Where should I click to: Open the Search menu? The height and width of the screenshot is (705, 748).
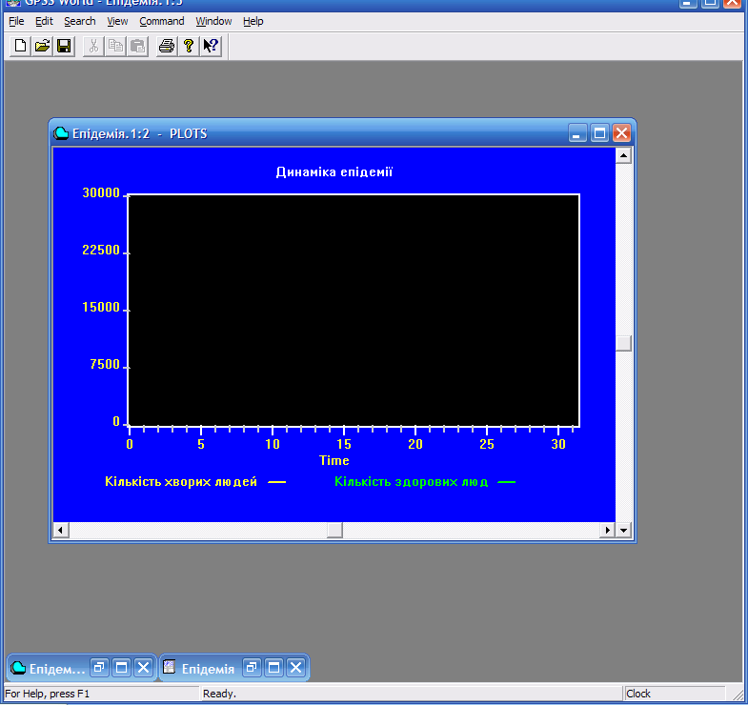tap(80, 22)
